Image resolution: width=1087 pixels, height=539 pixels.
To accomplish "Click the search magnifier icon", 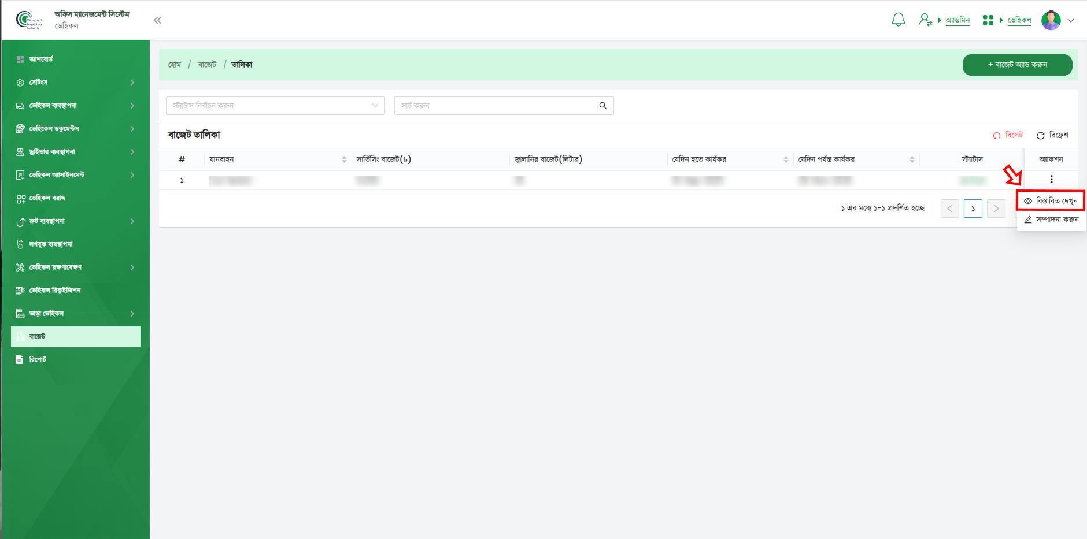I will pos(602,106).
